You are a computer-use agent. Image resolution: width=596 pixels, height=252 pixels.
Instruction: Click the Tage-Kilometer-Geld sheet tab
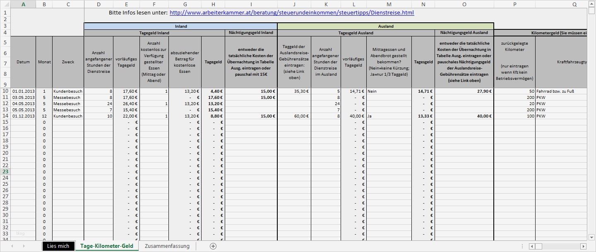pos(106,246)
